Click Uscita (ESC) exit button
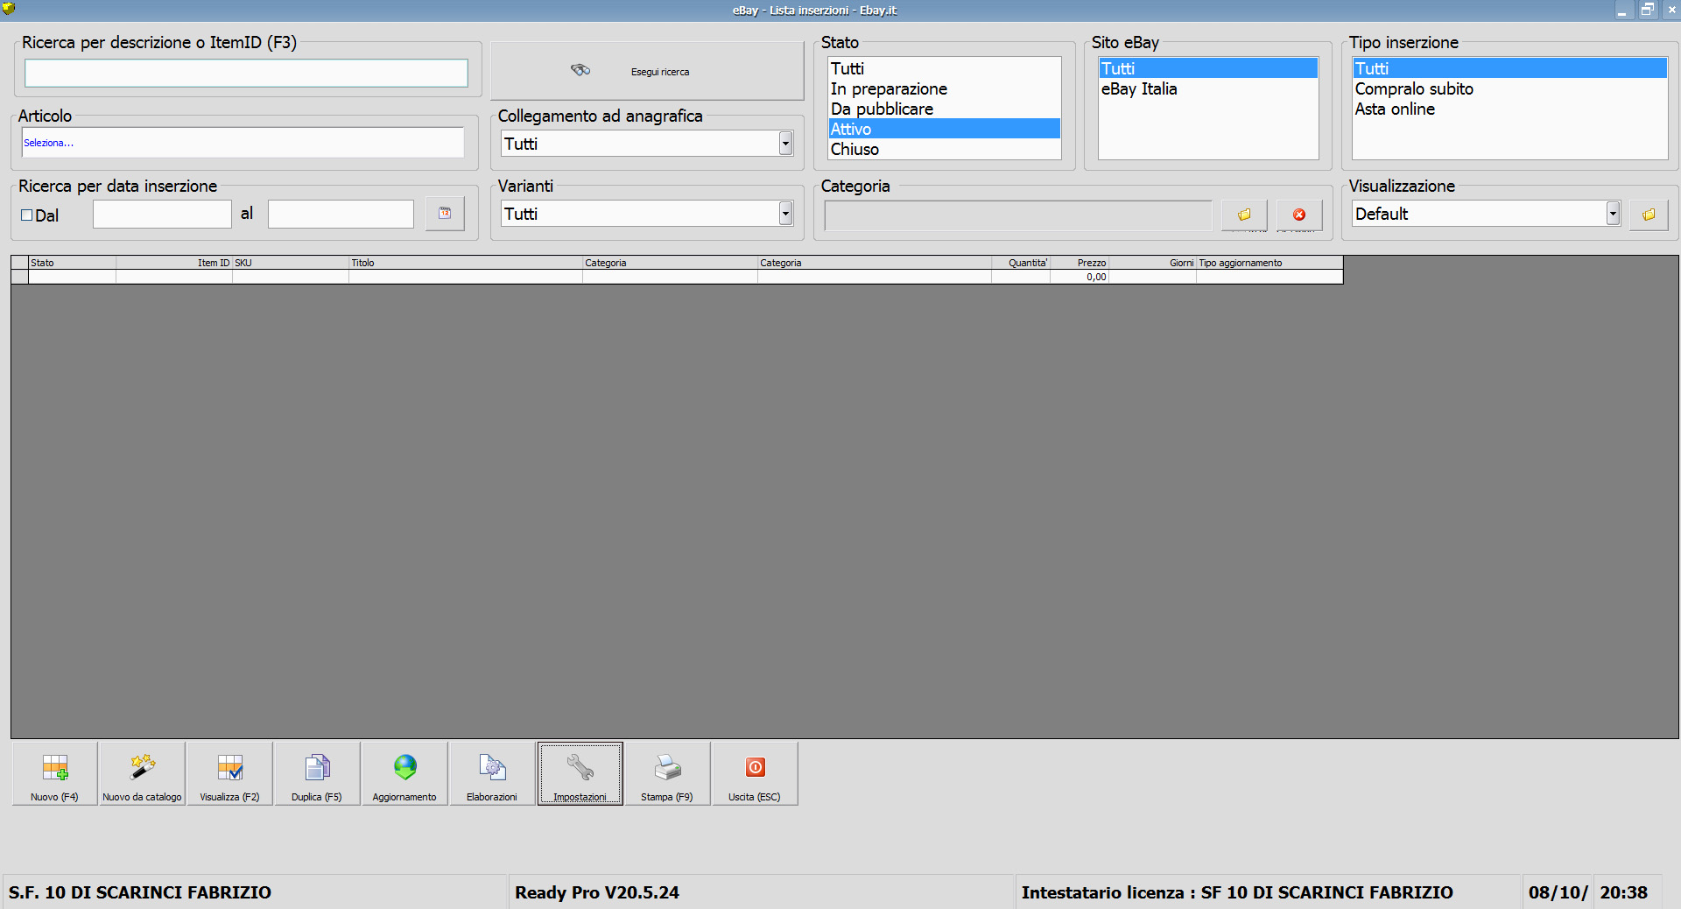1681x909 pixels. (755, 773)
